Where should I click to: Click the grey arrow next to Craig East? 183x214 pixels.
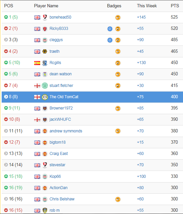tap(6, 153)
